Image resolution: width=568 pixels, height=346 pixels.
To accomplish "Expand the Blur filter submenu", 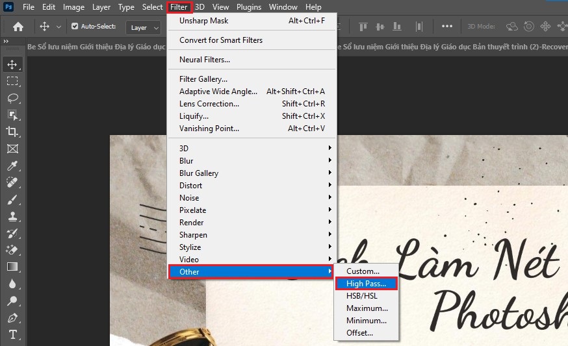I will (x=251, y=160).
